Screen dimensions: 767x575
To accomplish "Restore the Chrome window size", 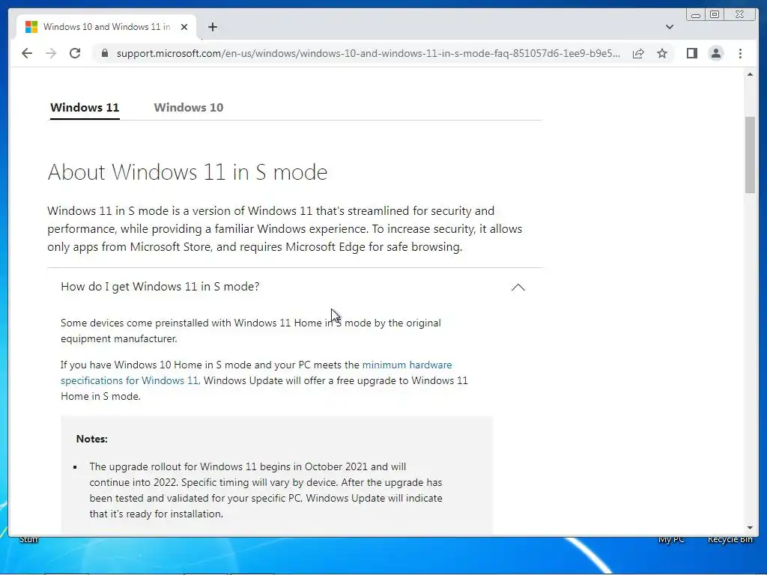I will pyautogui.click(x=715, y=15).
